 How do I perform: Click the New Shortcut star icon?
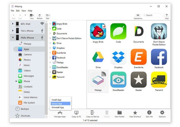point(135,113)
